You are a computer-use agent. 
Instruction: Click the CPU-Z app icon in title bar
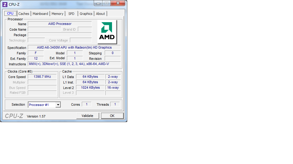pyautogui.click(x=5, y=4)
